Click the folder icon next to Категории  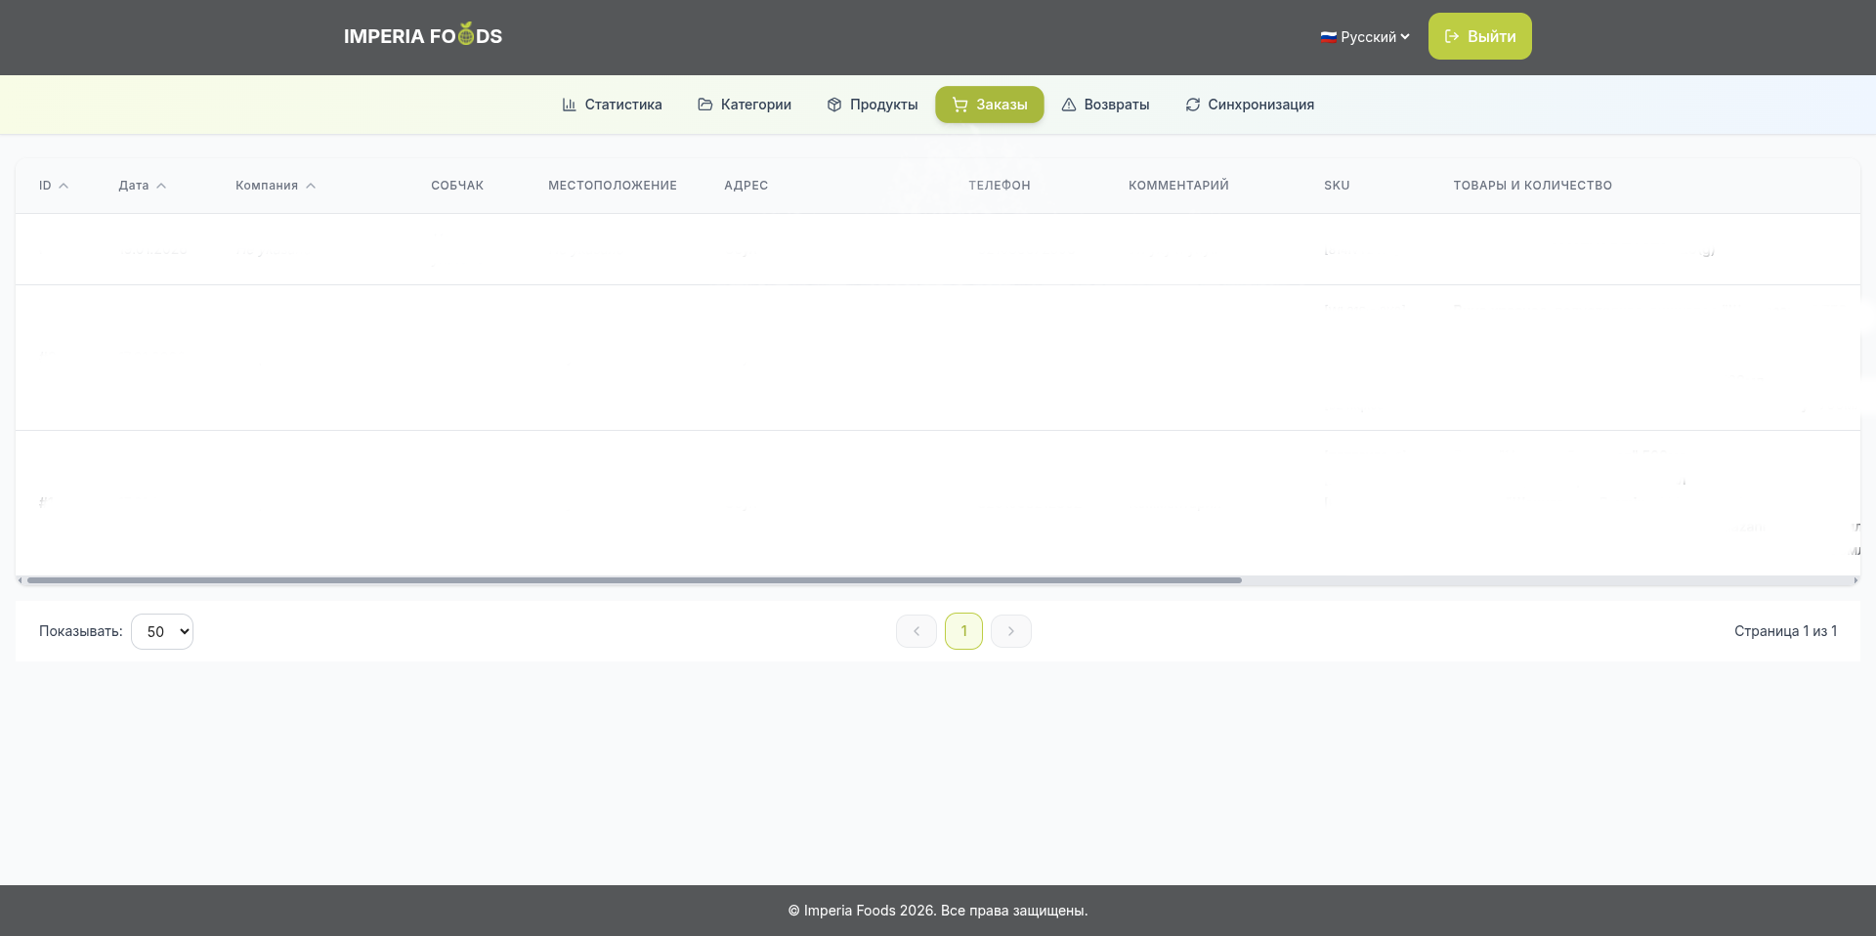click(x=705, y=105)
